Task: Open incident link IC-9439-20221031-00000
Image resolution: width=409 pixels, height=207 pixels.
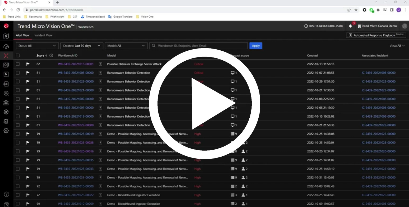Action: coord(378,178)
